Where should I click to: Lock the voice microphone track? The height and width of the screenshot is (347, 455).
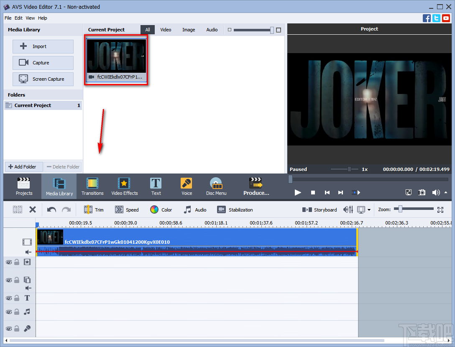click(x=17, y=329)
